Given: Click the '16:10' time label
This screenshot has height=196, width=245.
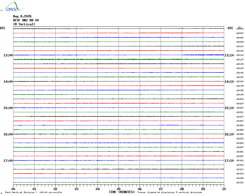Looking at the screenshot, I should 229,134.
